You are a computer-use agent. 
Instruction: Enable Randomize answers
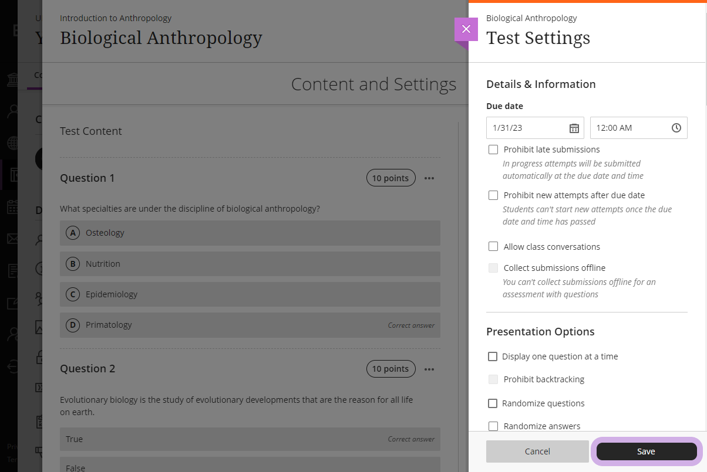[x=493, y=426]
